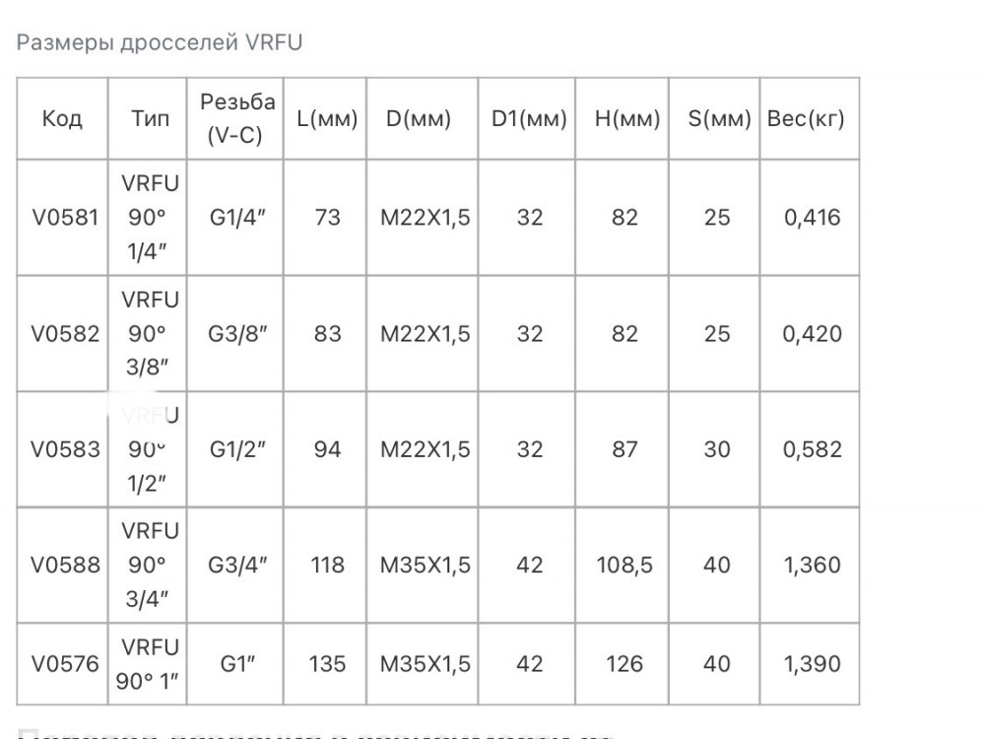
Task: Click the 1,390 weight value
Action: pyautogui.click(x=813, y=663)
